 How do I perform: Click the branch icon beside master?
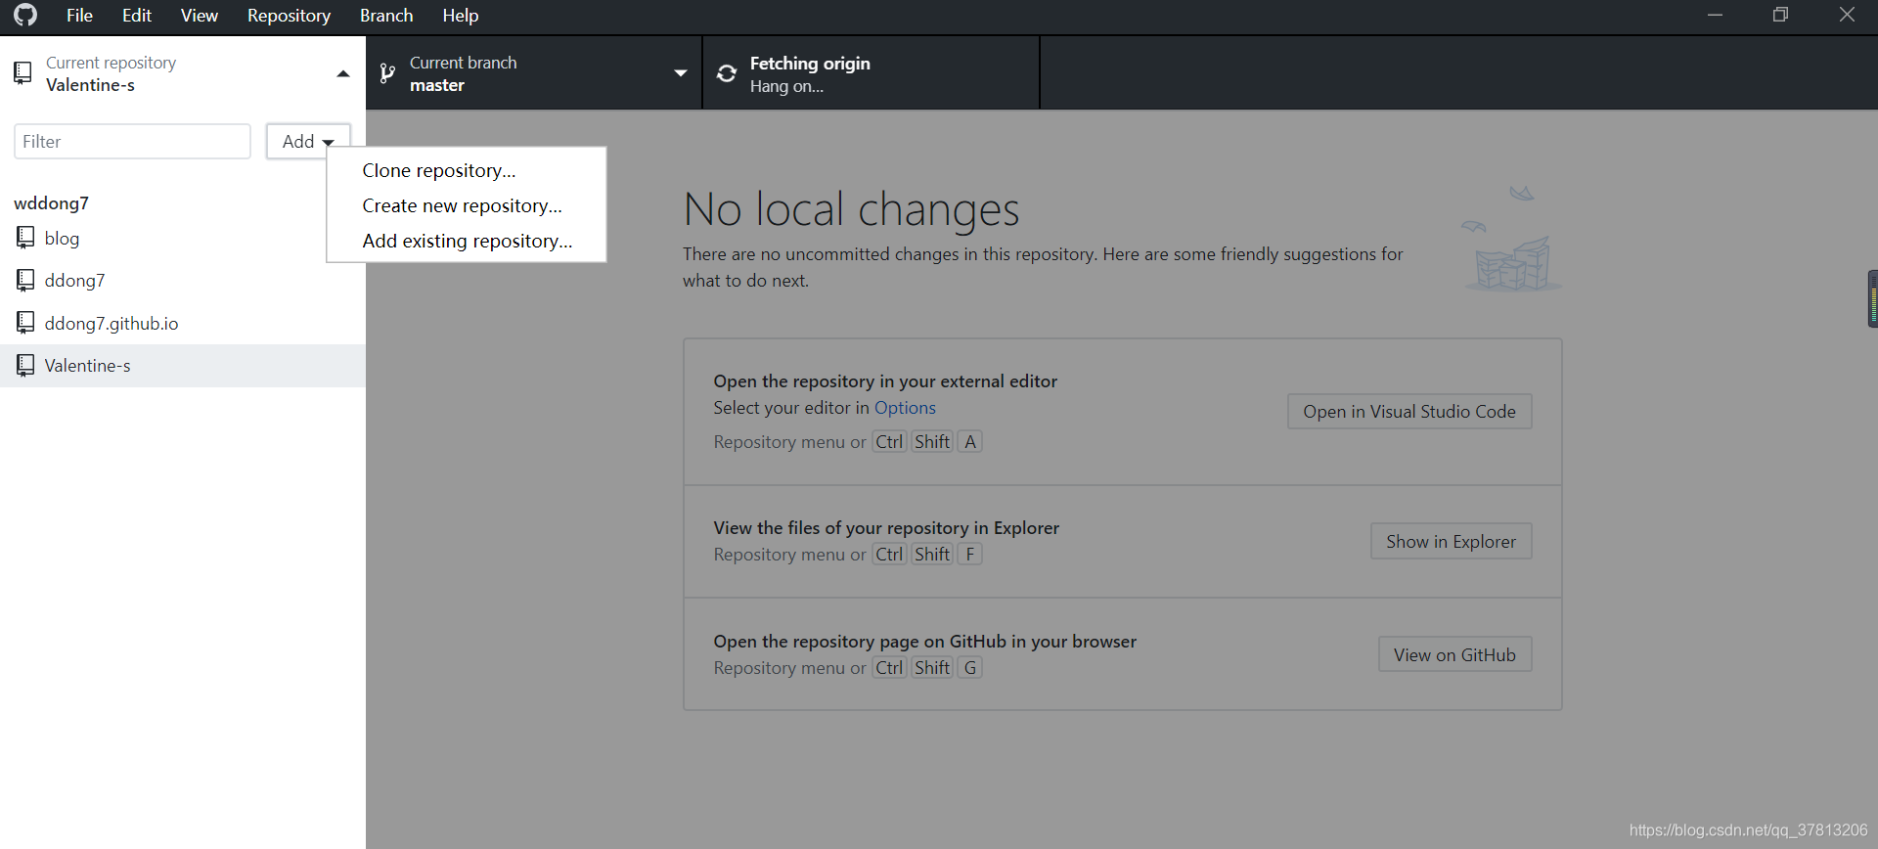(x=387, y=73)
